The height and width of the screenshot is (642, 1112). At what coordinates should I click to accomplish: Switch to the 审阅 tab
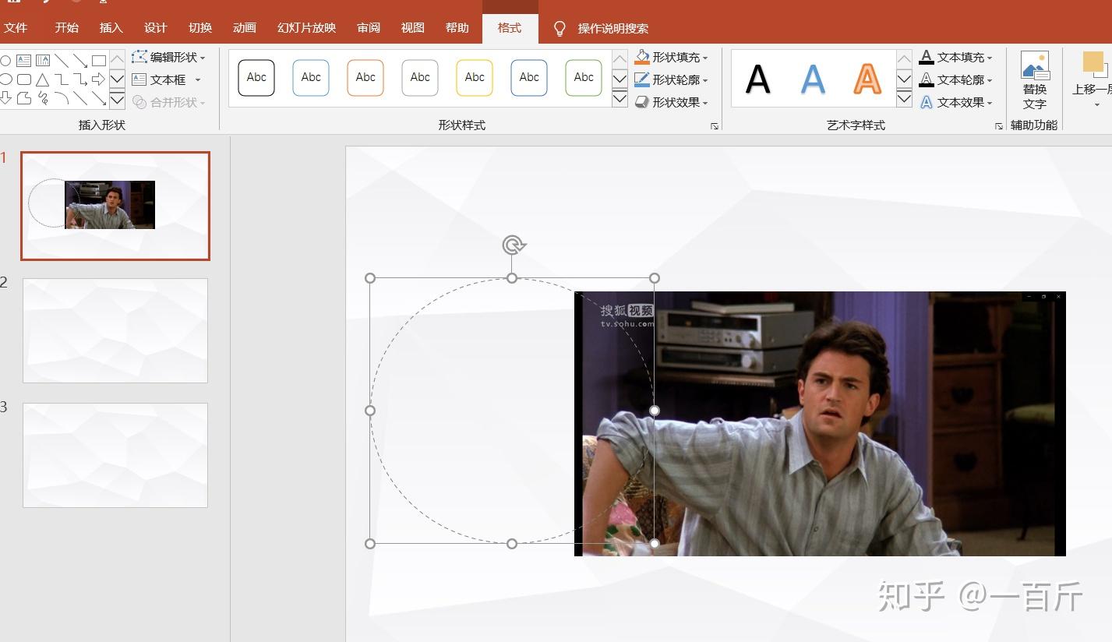[369, 28]
